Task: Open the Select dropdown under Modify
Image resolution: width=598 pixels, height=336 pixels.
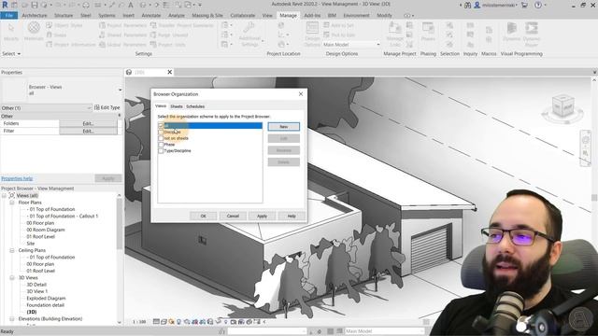Action: 11,54
